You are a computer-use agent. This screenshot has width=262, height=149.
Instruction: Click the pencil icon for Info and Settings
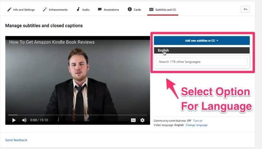coord(9,9)
